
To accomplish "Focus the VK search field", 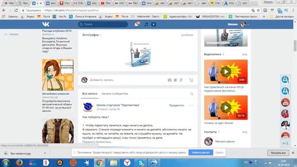I will [103, 24].
